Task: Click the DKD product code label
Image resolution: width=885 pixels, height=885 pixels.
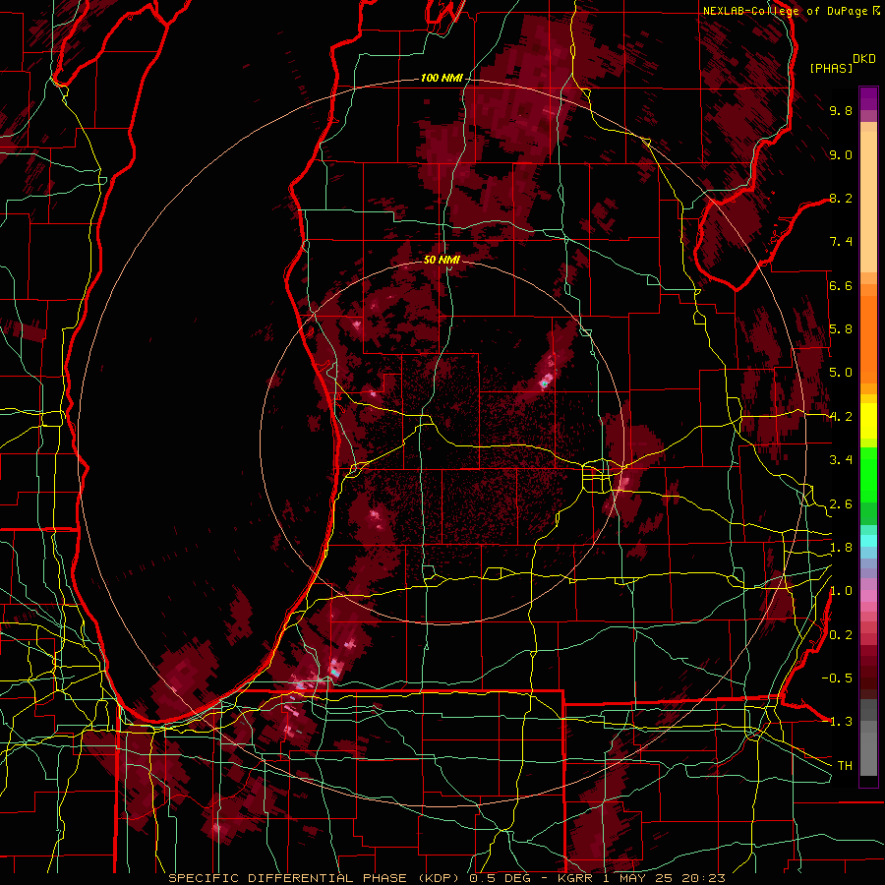Action: click(864, 59)
